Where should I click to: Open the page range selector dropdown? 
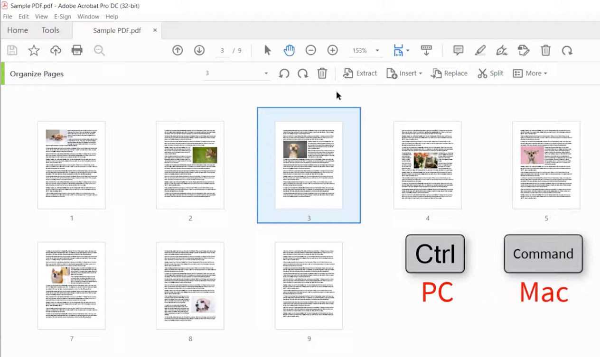pyautogui.click(x=265, y=73)
